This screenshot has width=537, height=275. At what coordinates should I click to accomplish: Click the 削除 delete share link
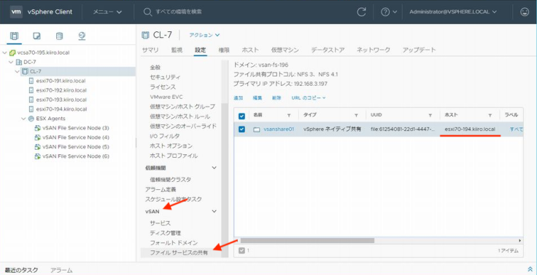277,97
